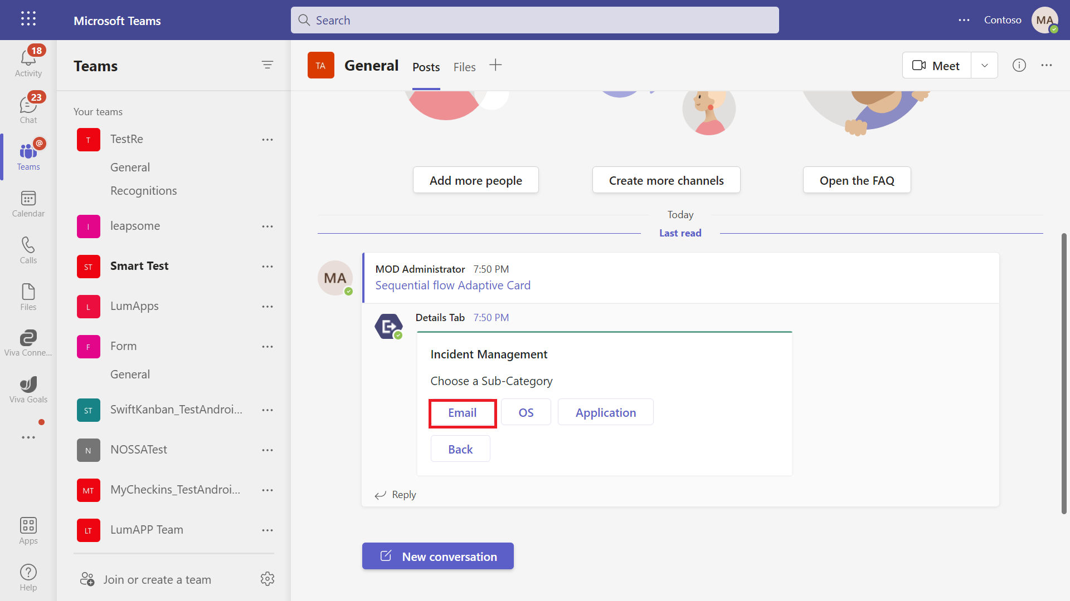Choose the Application sub-category

[x=605, y=412]
